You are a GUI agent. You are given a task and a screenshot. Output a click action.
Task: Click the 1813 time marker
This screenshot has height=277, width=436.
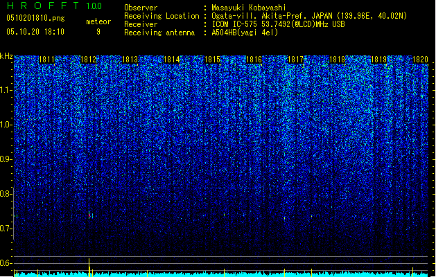click(130, 60)
